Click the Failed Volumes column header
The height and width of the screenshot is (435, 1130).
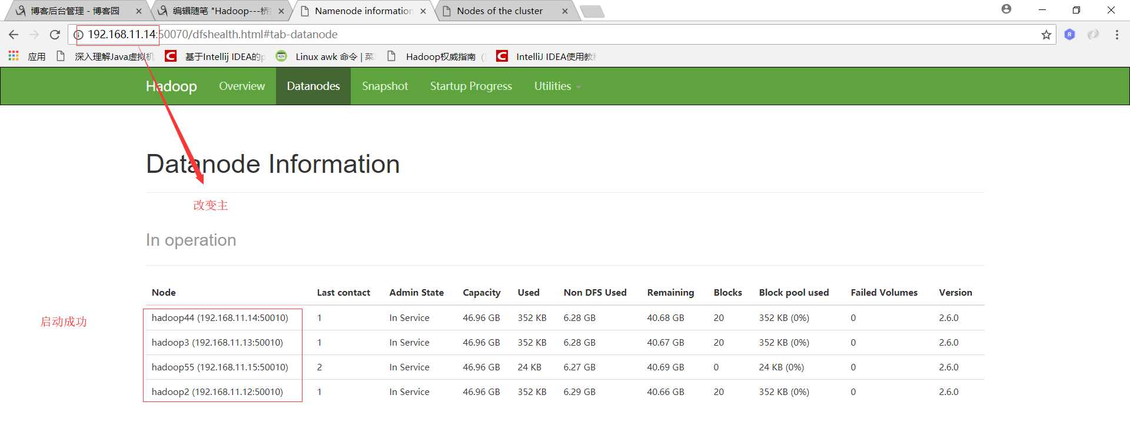pos(884,292)
